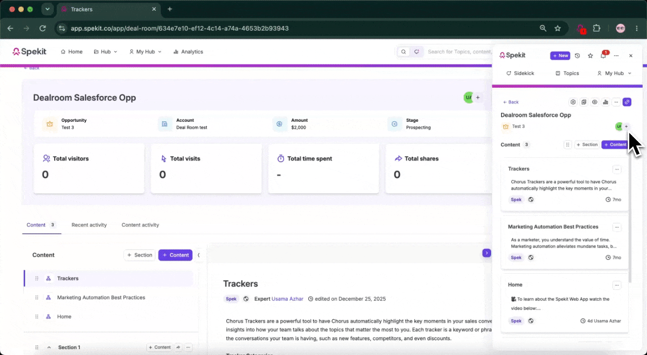The image size is (647, 355).
Task: Click Usama Azhar expert link
Action: pyautogui.click(x=287, y=299)
